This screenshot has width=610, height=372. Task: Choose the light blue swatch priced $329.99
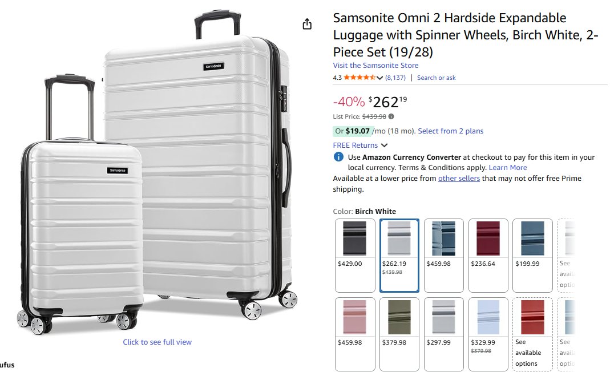(x=488, y=333)
